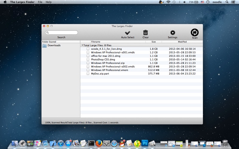Screen dimensions: 239x149
Task: Open the Trash in the dock
Action: point(225,143)
